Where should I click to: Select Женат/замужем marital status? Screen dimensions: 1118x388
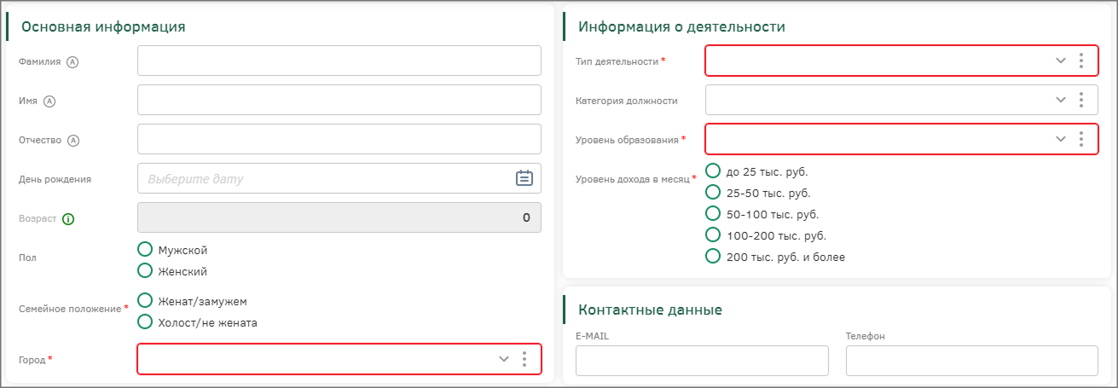145,301
